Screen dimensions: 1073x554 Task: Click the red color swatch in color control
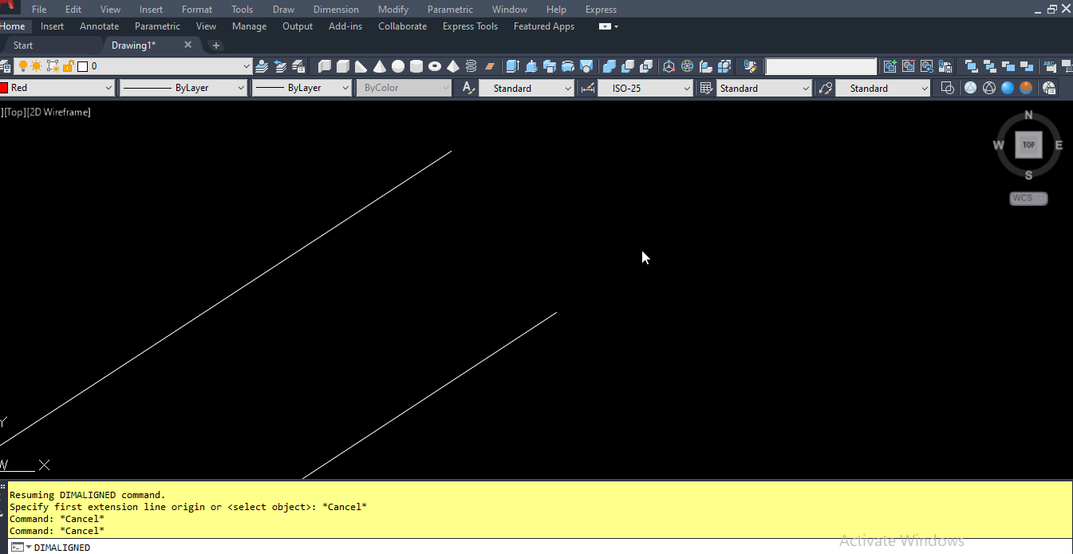(4, 88)
